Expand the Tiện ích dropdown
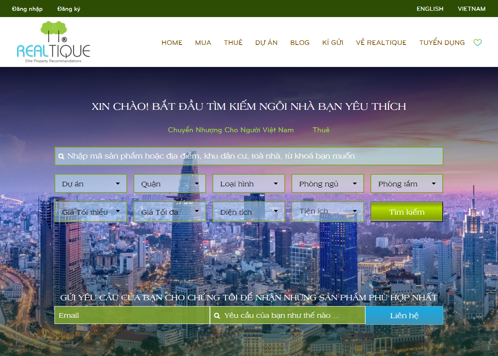The width and height of the screenshot is (498, 356). [x=328, y=212]
